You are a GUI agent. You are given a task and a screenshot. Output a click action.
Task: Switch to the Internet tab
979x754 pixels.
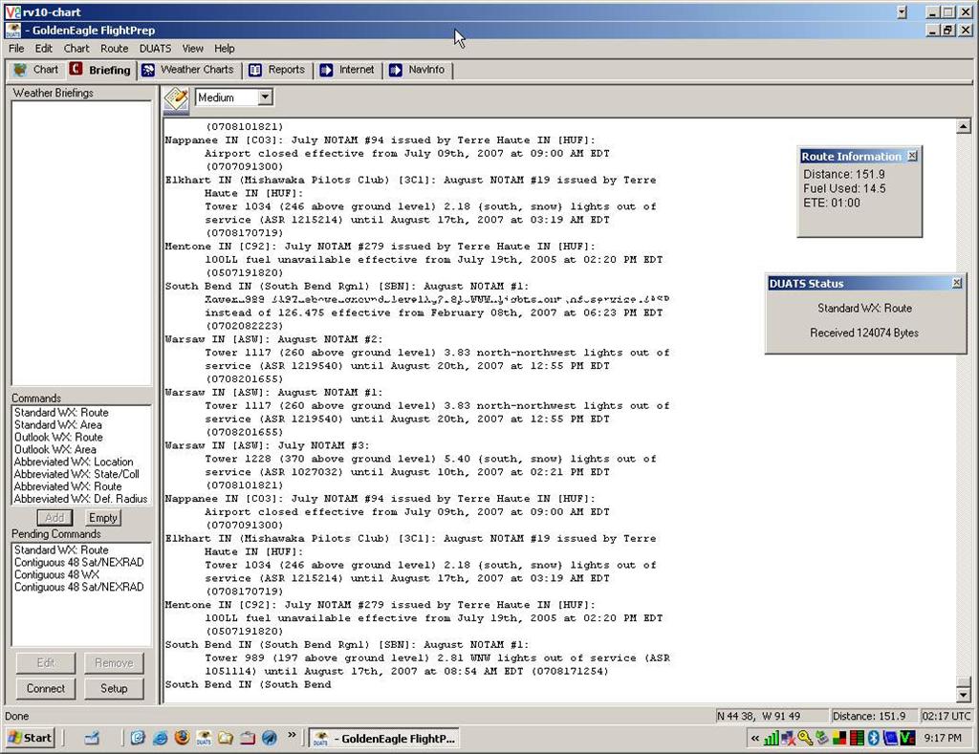tap(347, 70)
